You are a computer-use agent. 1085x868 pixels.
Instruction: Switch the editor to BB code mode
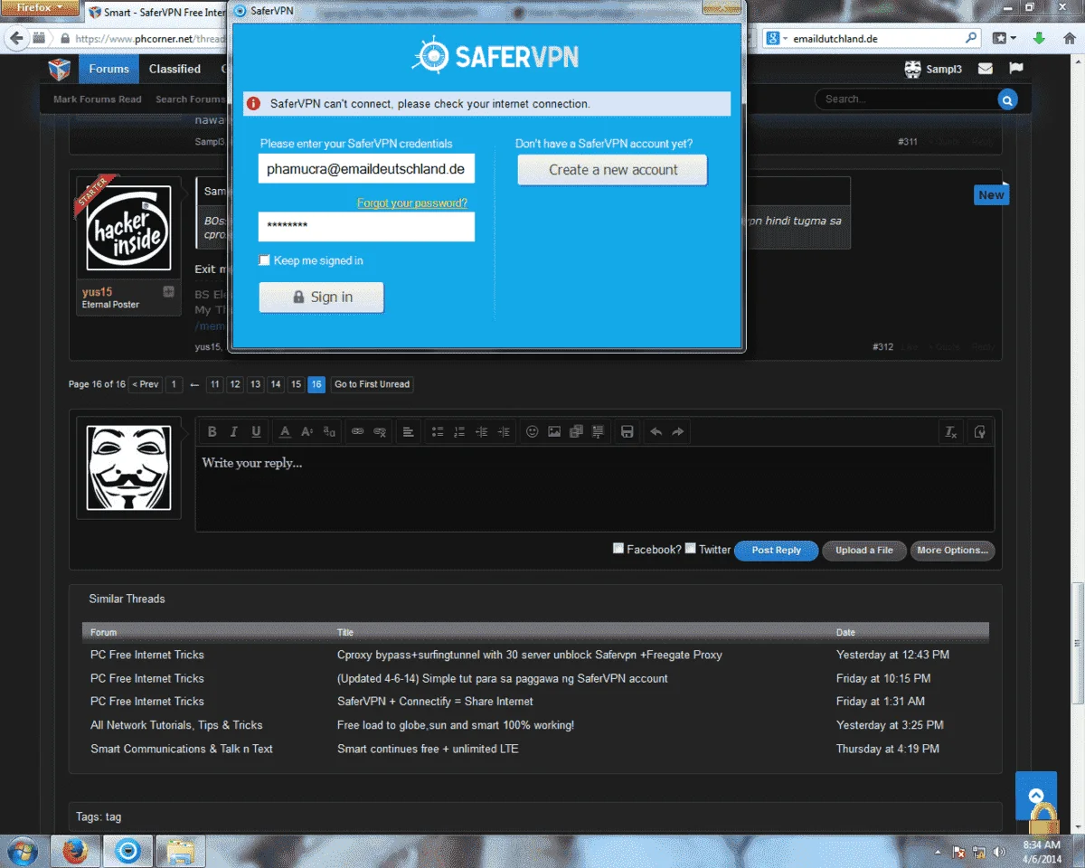tap(979, 432)
